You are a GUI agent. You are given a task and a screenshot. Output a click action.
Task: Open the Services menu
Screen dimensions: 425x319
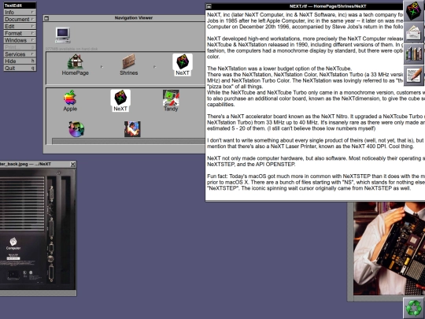[20, 54]
